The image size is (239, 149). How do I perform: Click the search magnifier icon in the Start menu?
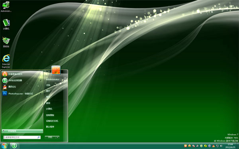coord(39,137)
